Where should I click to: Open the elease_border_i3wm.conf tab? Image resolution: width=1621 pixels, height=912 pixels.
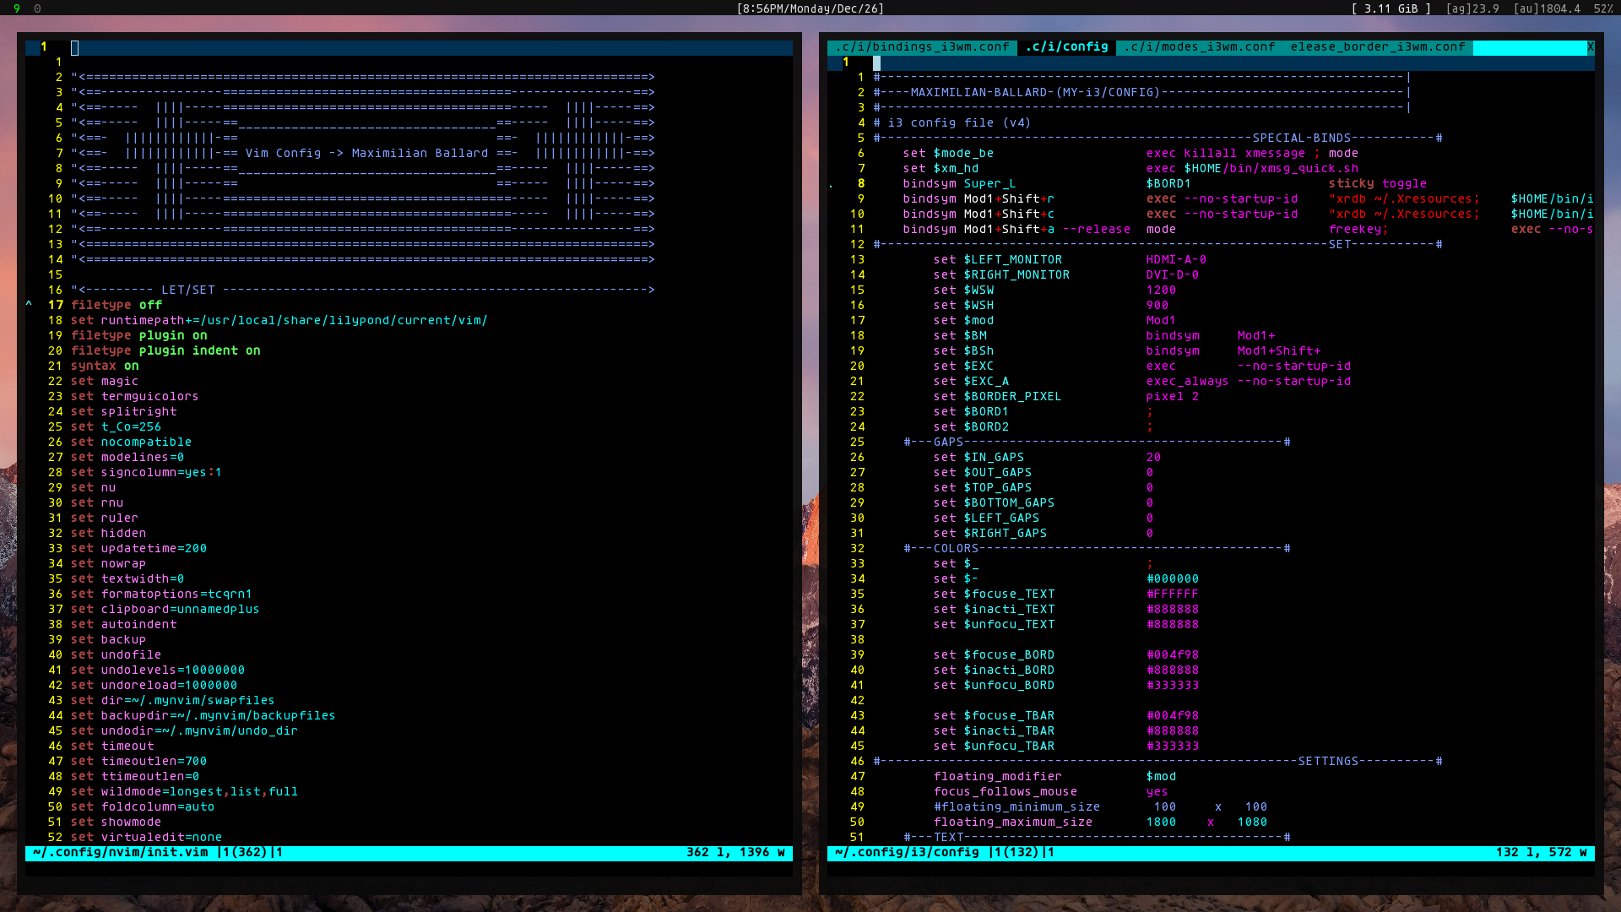click(1377, 47)
